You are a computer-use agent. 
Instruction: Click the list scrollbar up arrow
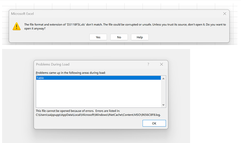click(x=163, y=79)
